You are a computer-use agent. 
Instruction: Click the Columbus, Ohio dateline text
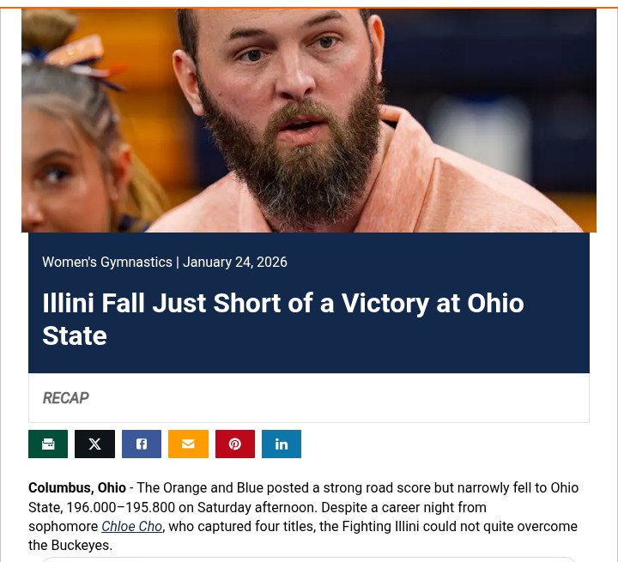[77, 487]
